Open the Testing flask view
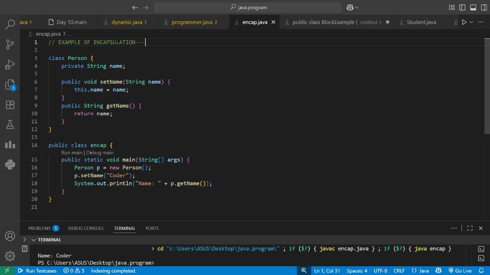The width and height of the screenshot is (490, 275). [10, 125]
